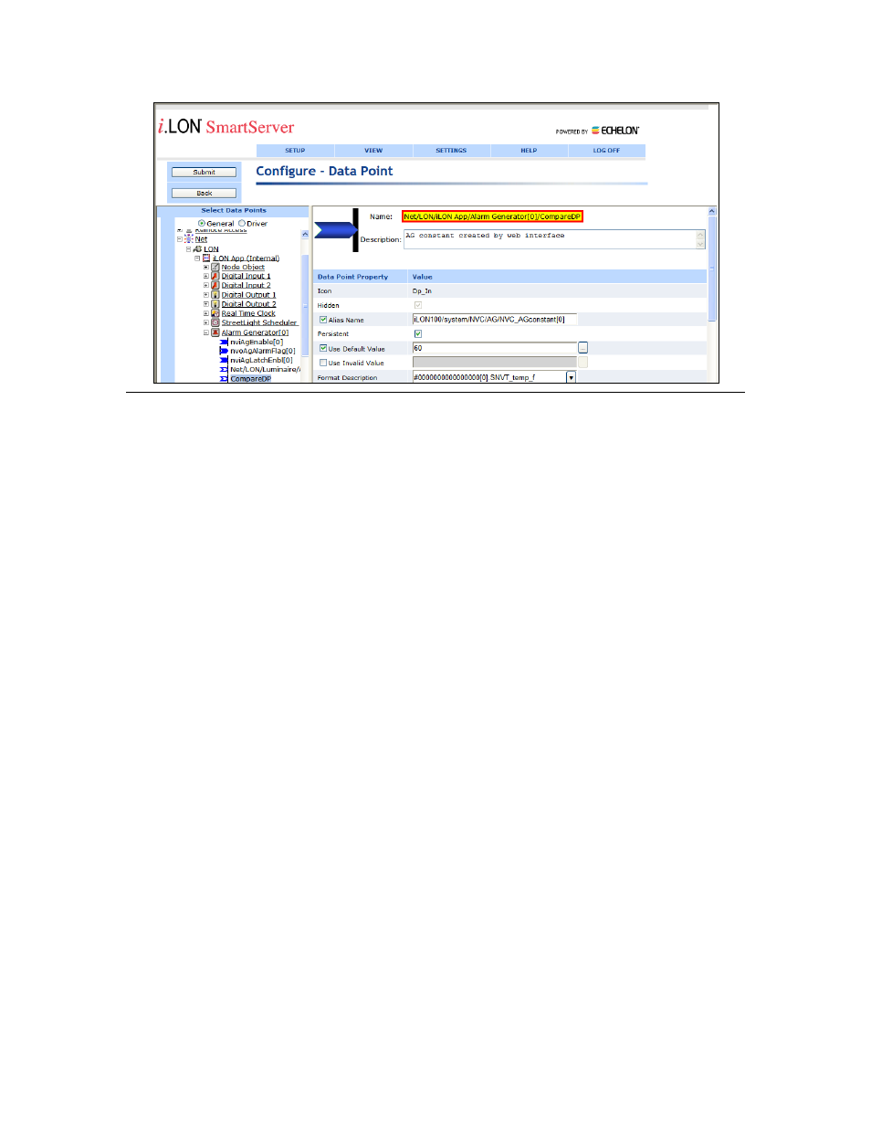
Task: Click the Description text area
Action: point(554,239)
